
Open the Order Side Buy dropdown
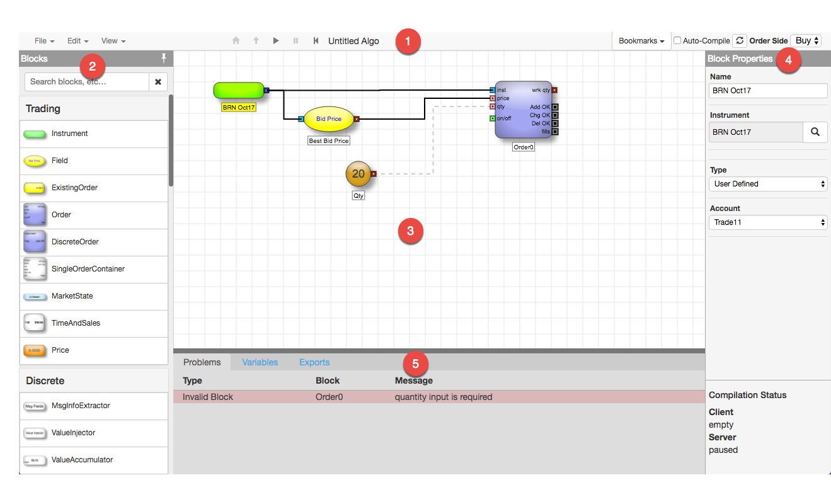point(806,41)
